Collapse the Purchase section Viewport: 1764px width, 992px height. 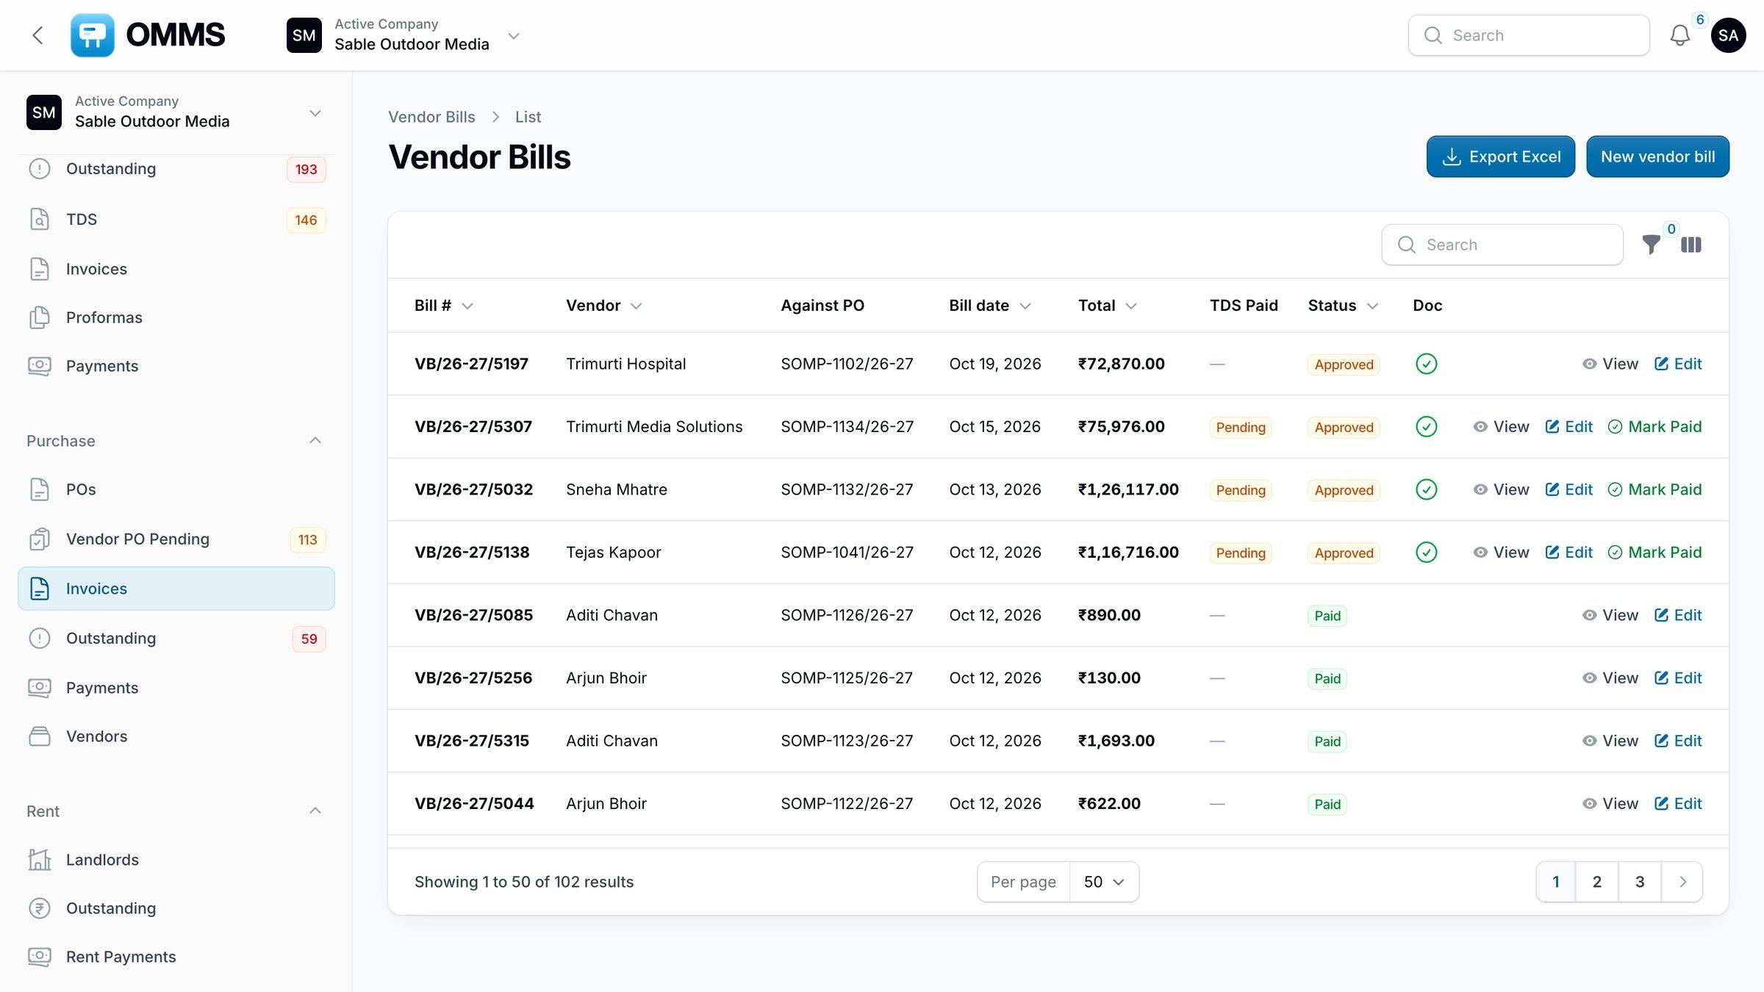(x=315, y=441)
